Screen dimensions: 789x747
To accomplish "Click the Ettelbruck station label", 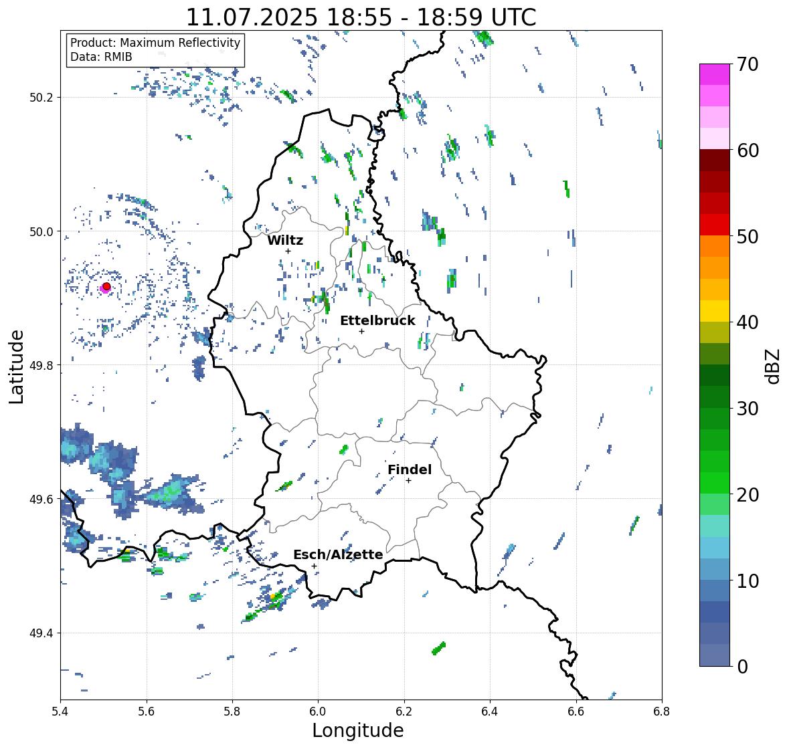I will click(377, 321).
